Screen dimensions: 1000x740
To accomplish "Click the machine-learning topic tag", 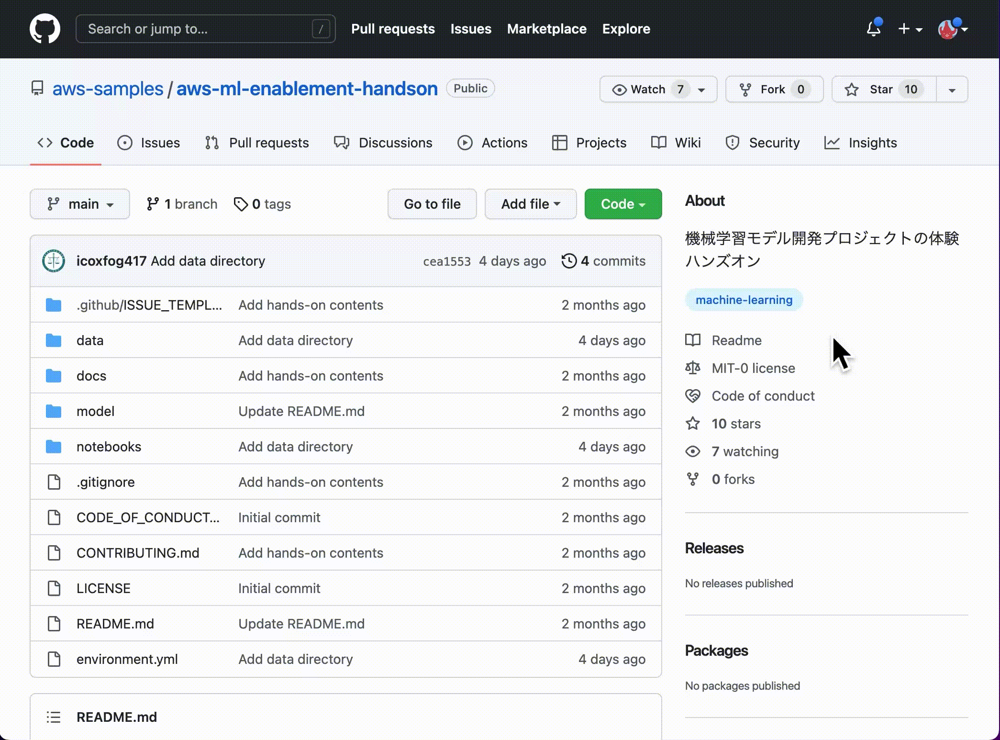I will click(x=744, y=300).
